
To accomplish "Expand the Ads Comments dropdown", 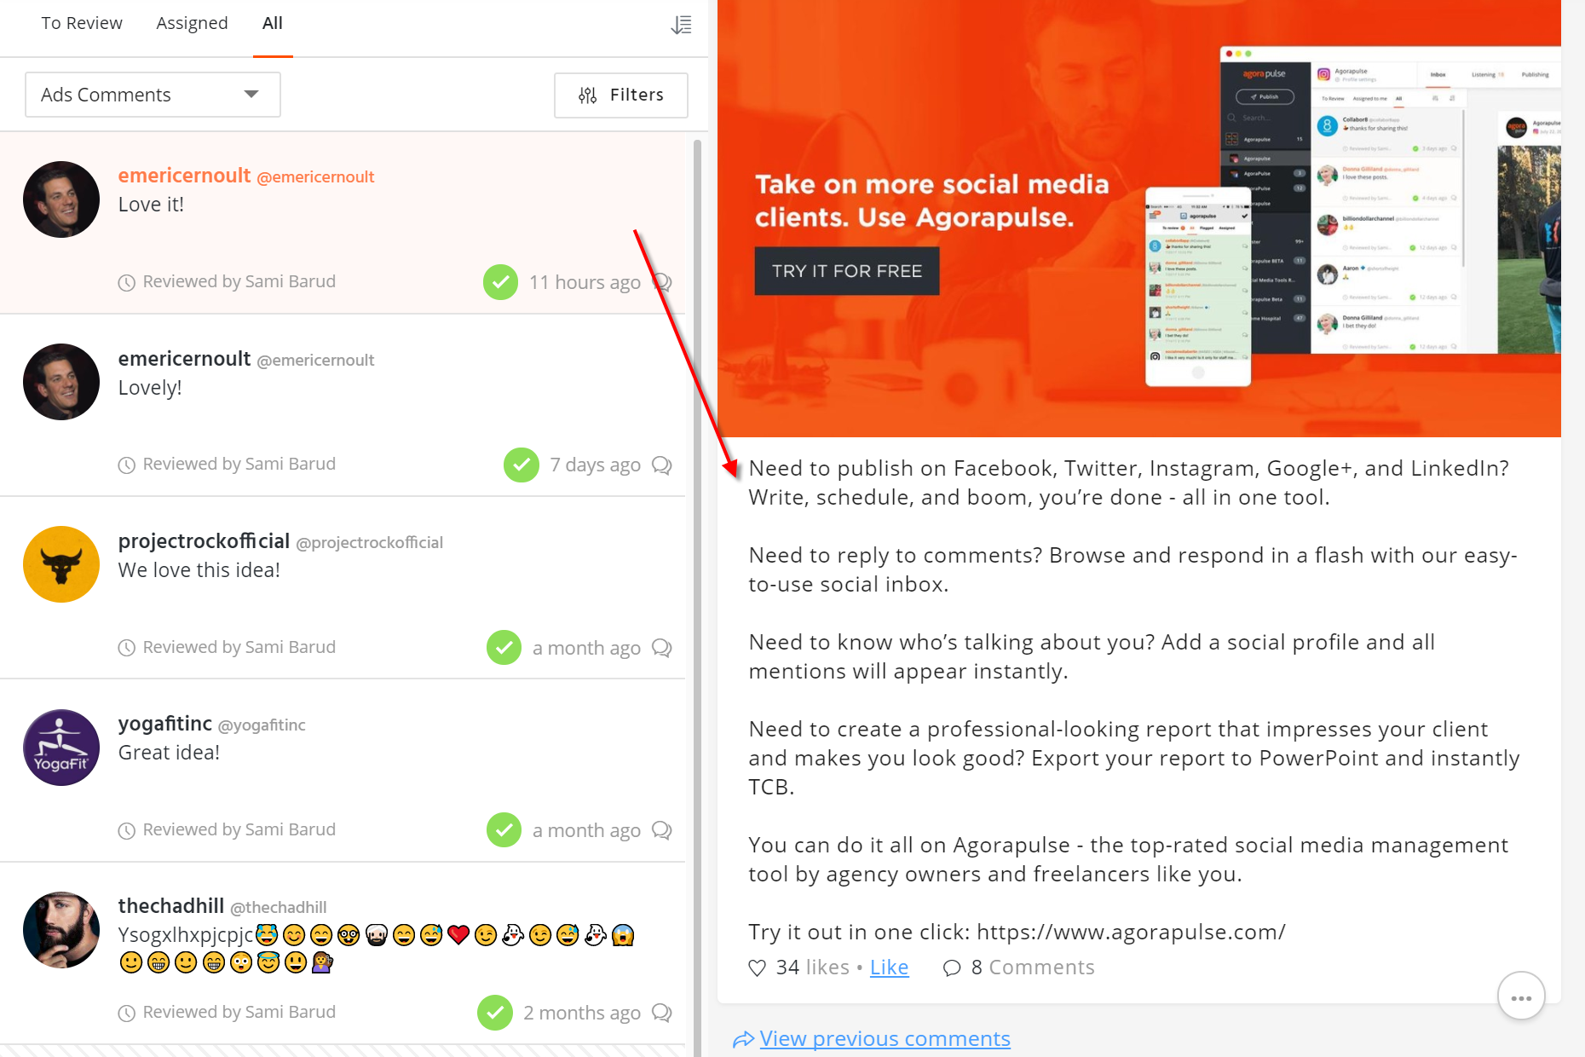I will click(x=153, y=95).
